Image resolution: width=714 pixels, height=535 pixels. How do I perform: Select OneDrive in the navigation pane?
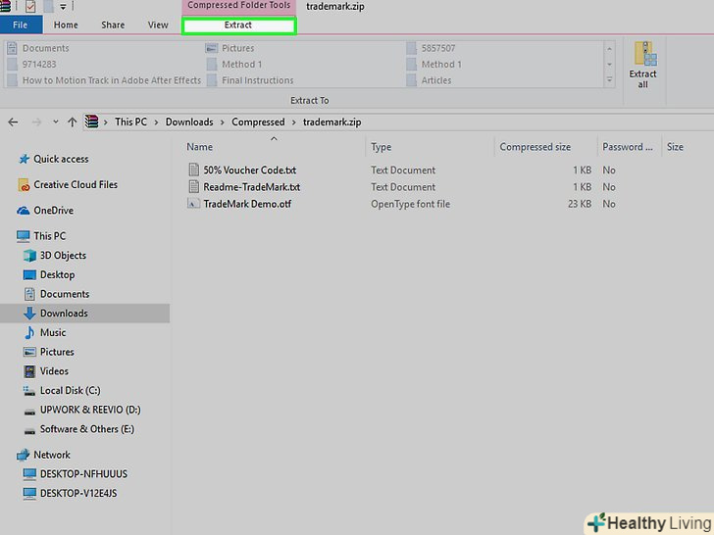point(53,211)
